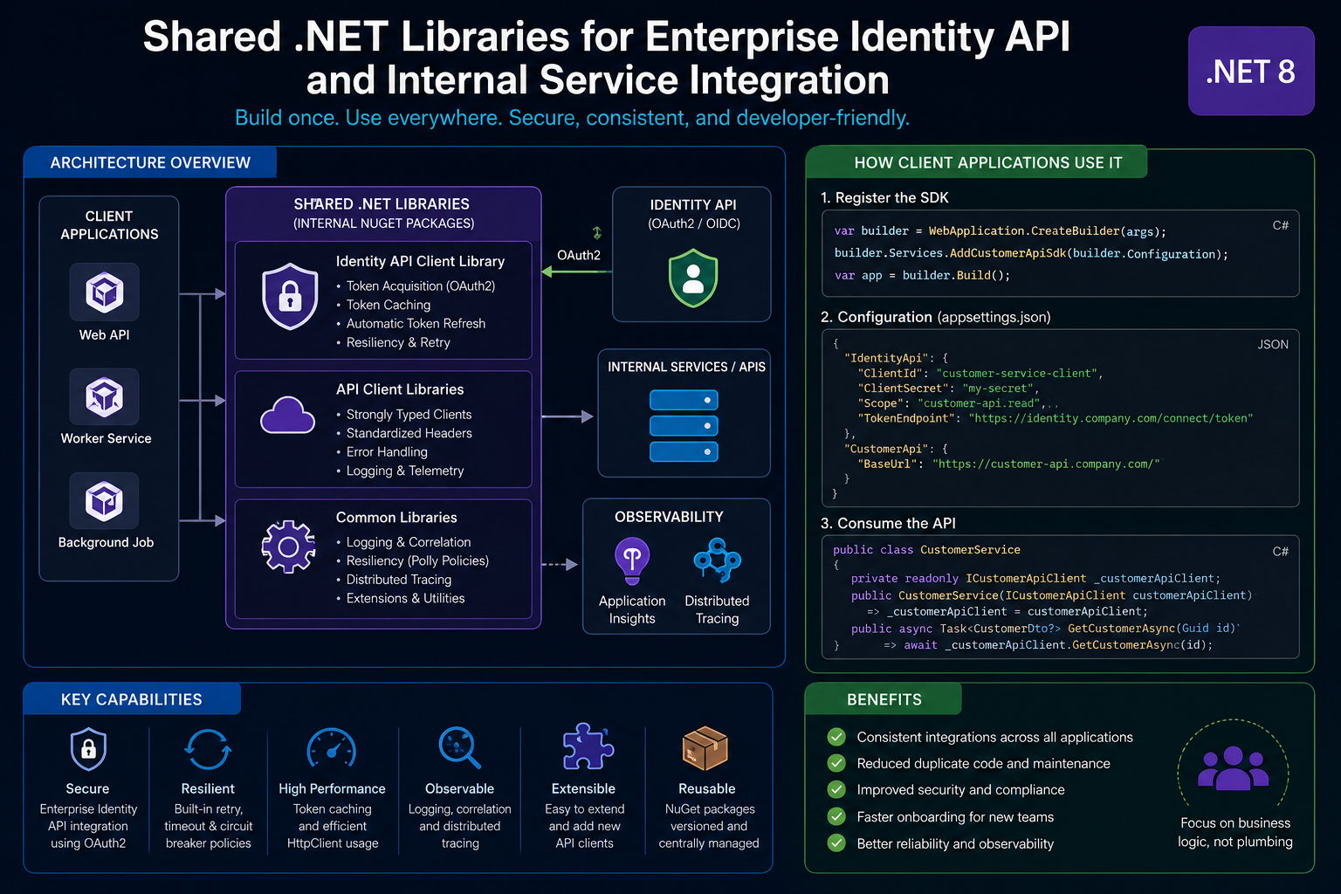Click the shield lock icon in Identity API Client Library
Screen dimensions: 1341x894
(x=290, y=297)
